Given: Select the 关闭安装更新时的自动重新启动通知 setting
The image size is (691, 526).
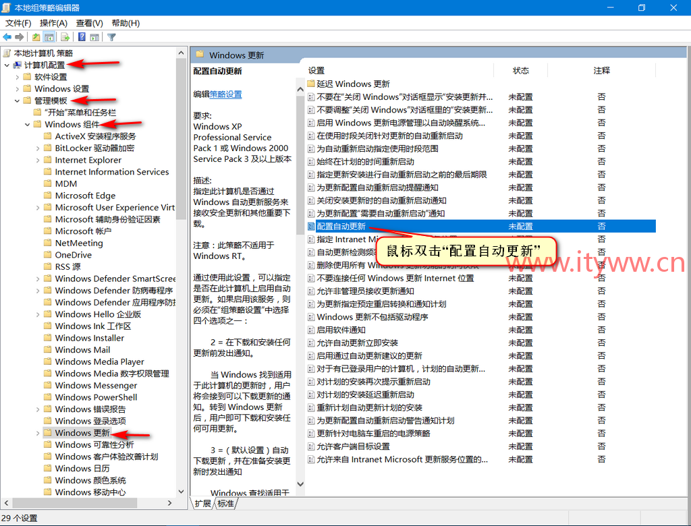Looking at the screenshot, I should point(382,200).
